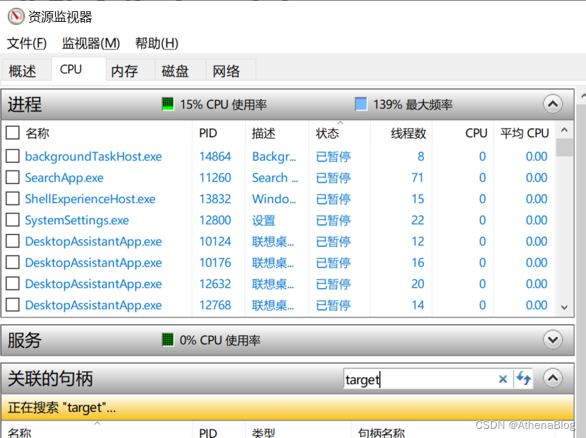Collapse the 关联的句柄 section chevron
Screen dimensions: 586x438
[x=553, y=378]
